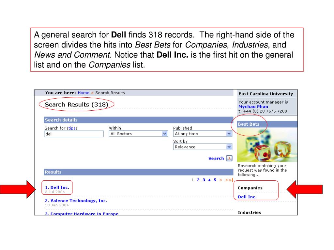Click the 'Industries' heading in Best Bets
334x250 pixels.
pos(249,212)
